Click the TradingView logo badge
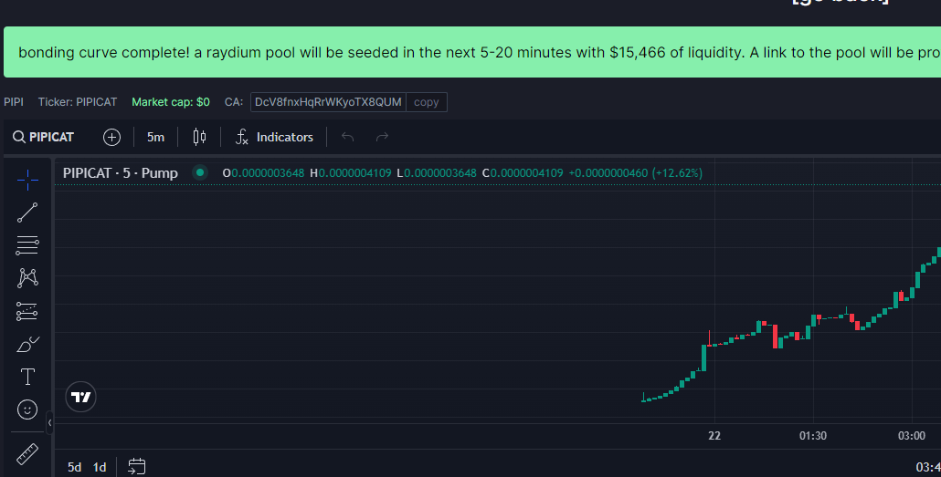 81,397
